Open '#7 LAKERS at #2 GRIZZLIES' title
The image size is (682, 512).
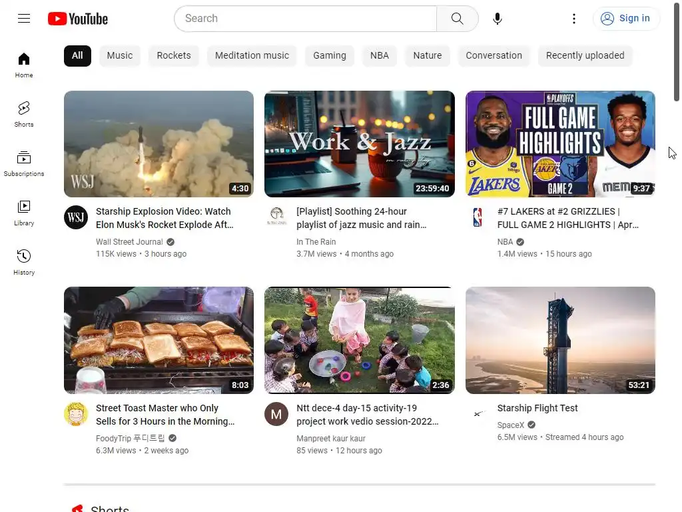[568, 218]
